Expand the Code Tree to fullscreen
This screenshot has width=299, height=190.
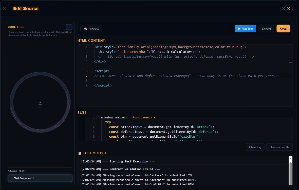click(69, 27)
